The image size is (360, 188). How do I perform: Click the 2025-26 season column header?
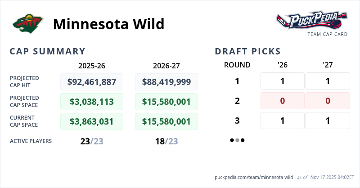pos(92,66)
